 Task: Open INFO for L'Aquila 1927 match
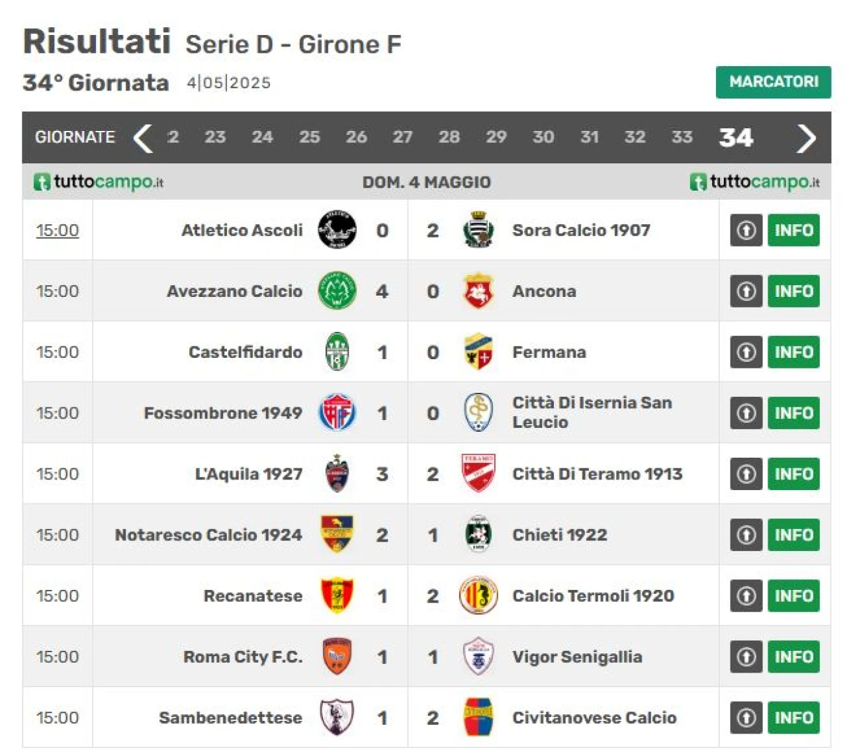coord(793,474)
